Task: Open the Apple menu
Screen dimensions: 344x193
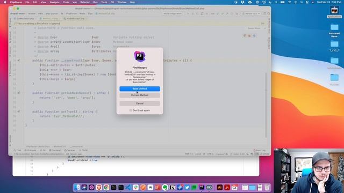Action: pyautogui.click(x=5, y=2)
